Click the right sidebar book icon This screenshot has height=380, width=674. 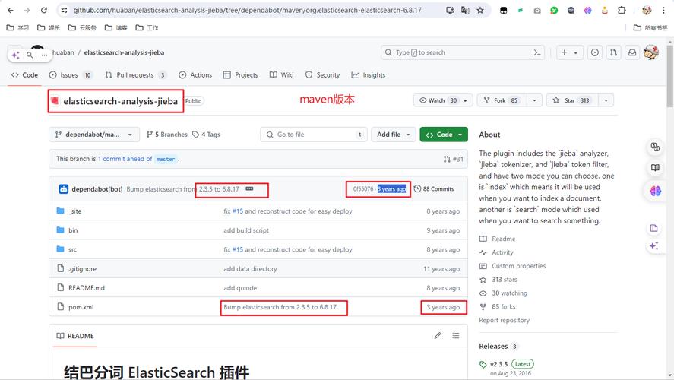[x=655, y=168]
